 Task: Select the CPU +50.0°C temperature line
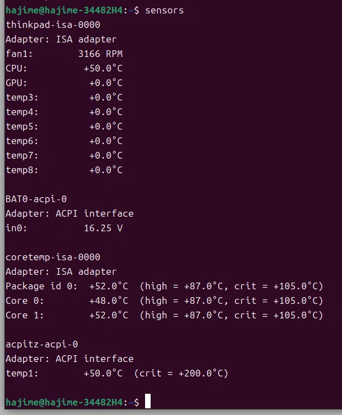pyautogui.click(x=64, y=68)
